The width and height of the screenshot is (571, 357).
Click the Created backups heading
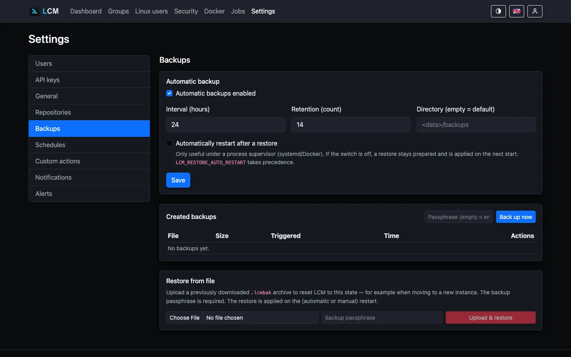191,217
